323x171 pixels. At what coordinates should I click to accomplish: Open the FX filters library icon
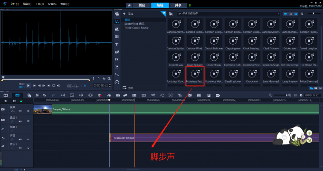pos(117,59)
